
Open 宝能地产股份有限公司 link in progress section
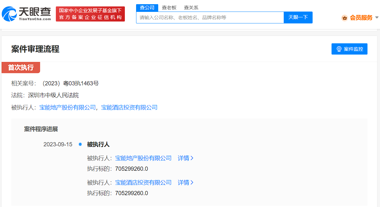click(143, 158)
